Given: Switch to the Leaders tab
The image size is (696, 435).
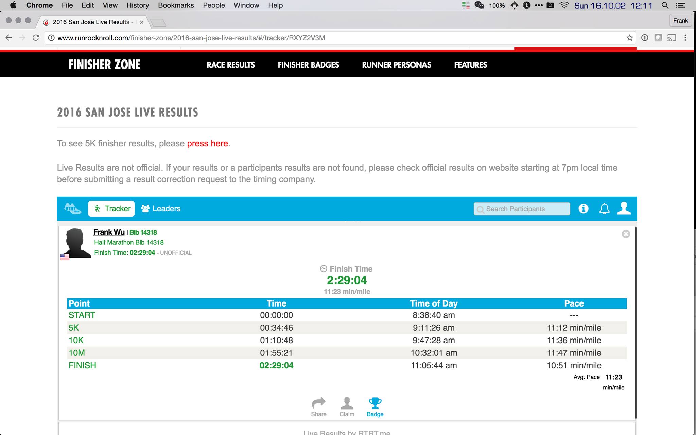Looking at the screenshot, I should click(161, 209).
